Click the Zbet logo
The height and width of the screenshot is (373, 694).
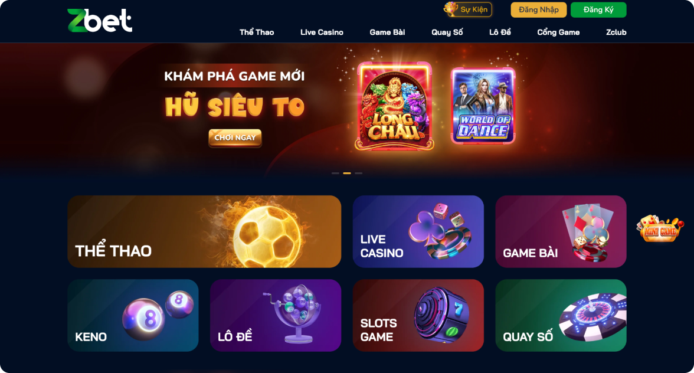pyautogui.click(x=100, y=20)
